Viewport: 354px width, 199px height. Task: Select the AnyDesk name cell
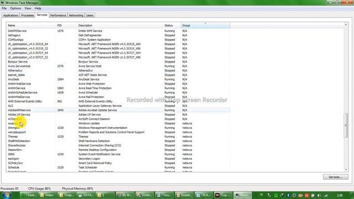click(x=13, y=80)
